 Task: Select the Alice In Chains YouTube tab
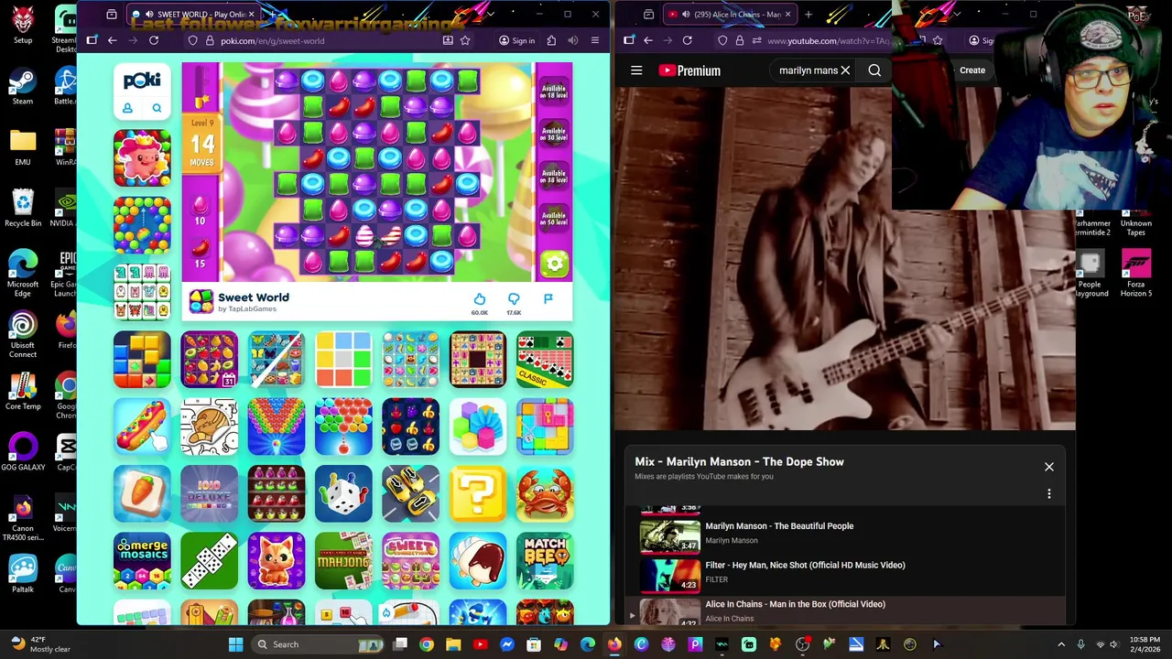coord(730,15)
